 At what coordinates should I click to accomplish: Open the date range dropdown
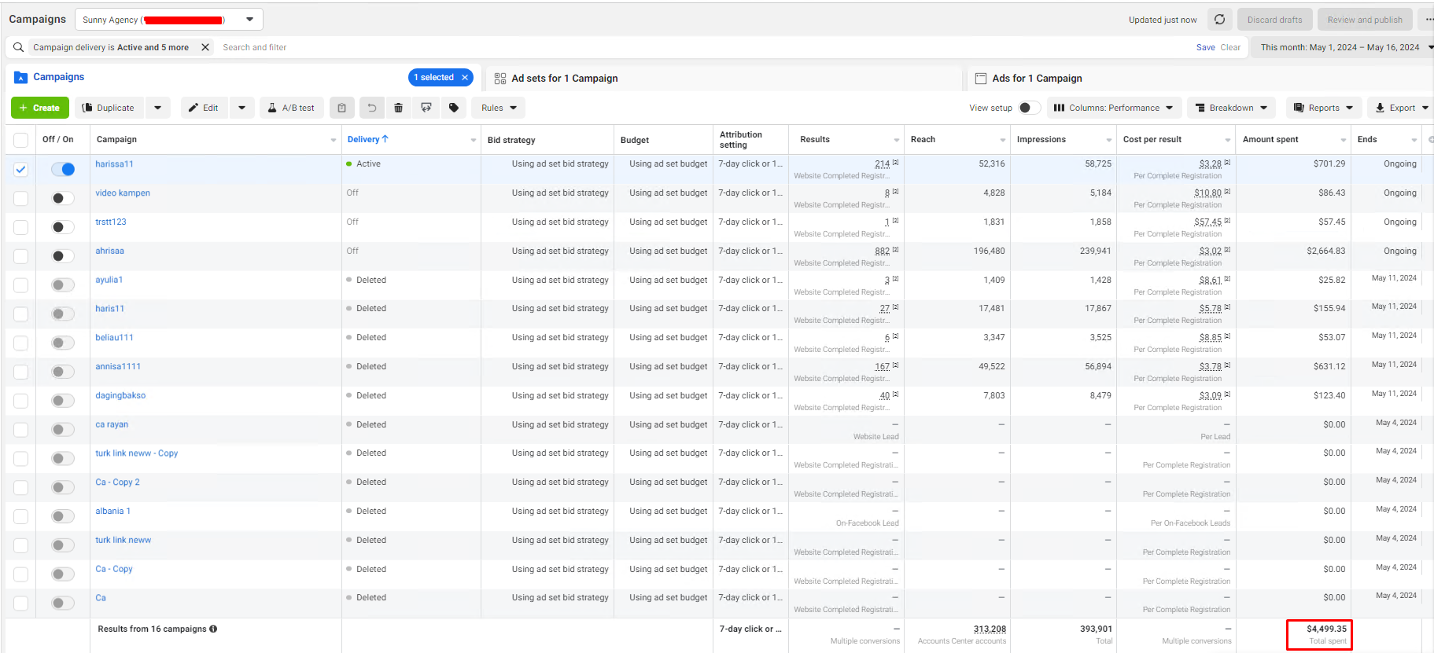pyautogui.click(x=1344, y=47)
